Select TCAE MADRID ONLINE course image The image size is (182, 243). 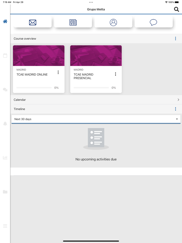[x=39, y=56]
